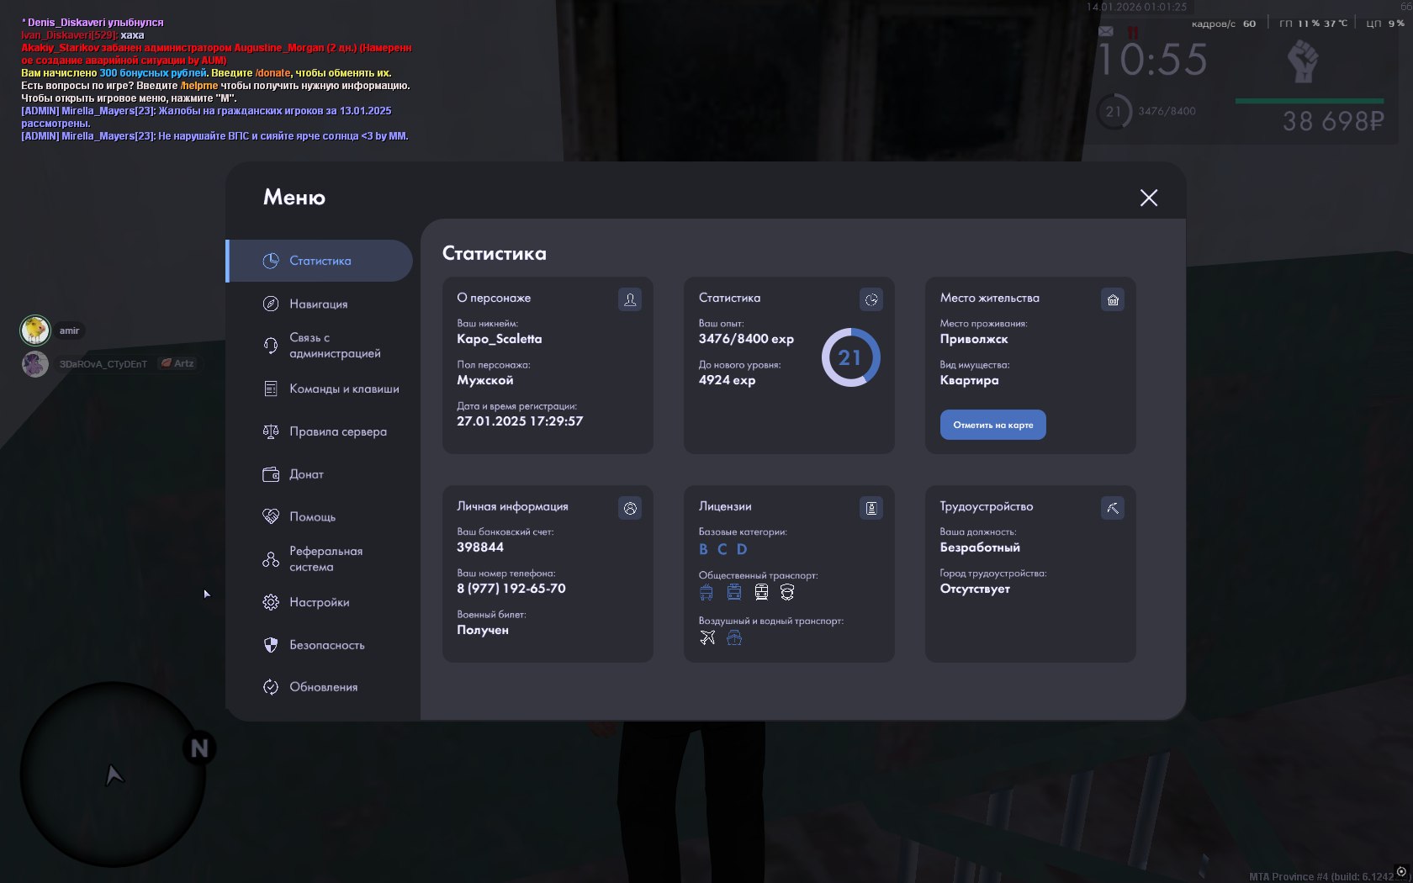Screen dimensions: 1413x883
Task: Close the Меню window with X
Action: coord(1148,198)
